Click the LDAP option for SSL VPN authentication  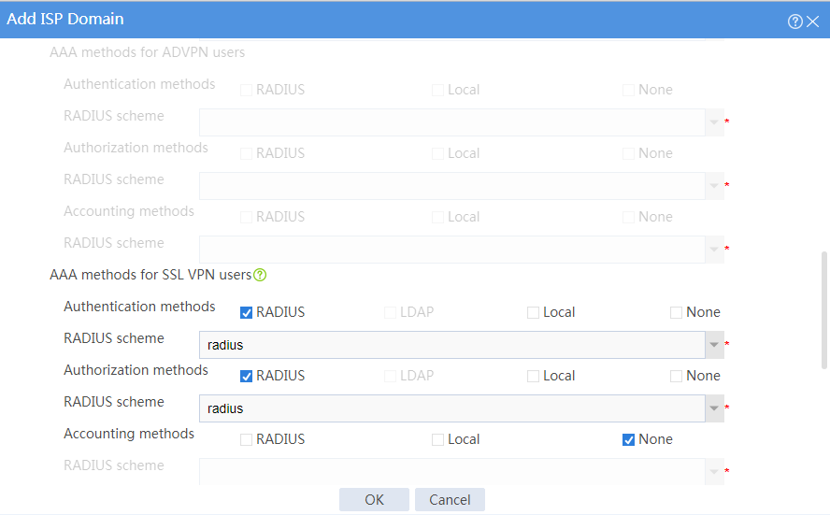click(390, 313)
